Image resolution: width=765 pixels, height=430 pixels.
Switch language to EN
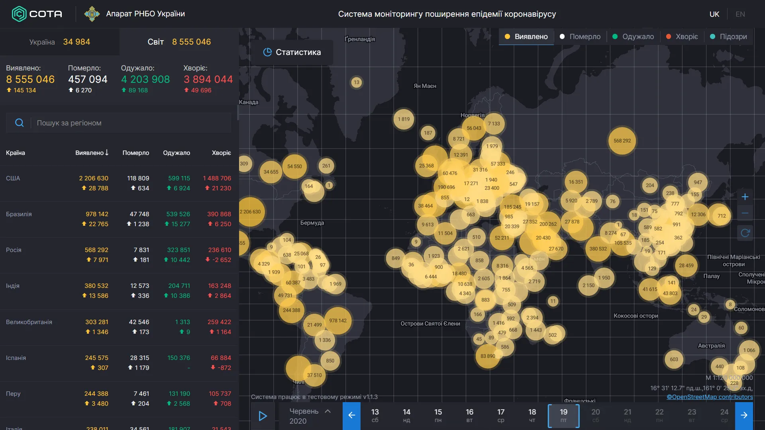(x=740, y=14)
